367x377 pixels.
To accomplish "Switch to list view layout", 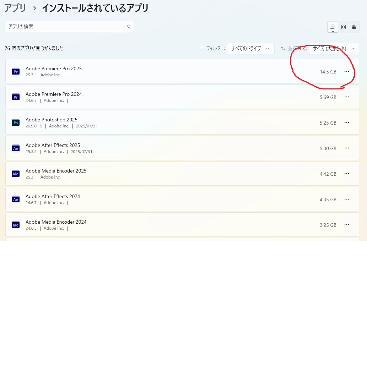I will click(x=333, y=27).
